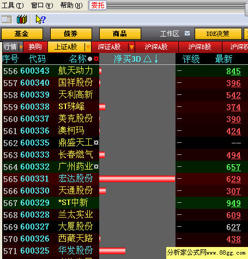Select the 鼎盛天工 stock name
248x259 pixels.
pos(76,143)
